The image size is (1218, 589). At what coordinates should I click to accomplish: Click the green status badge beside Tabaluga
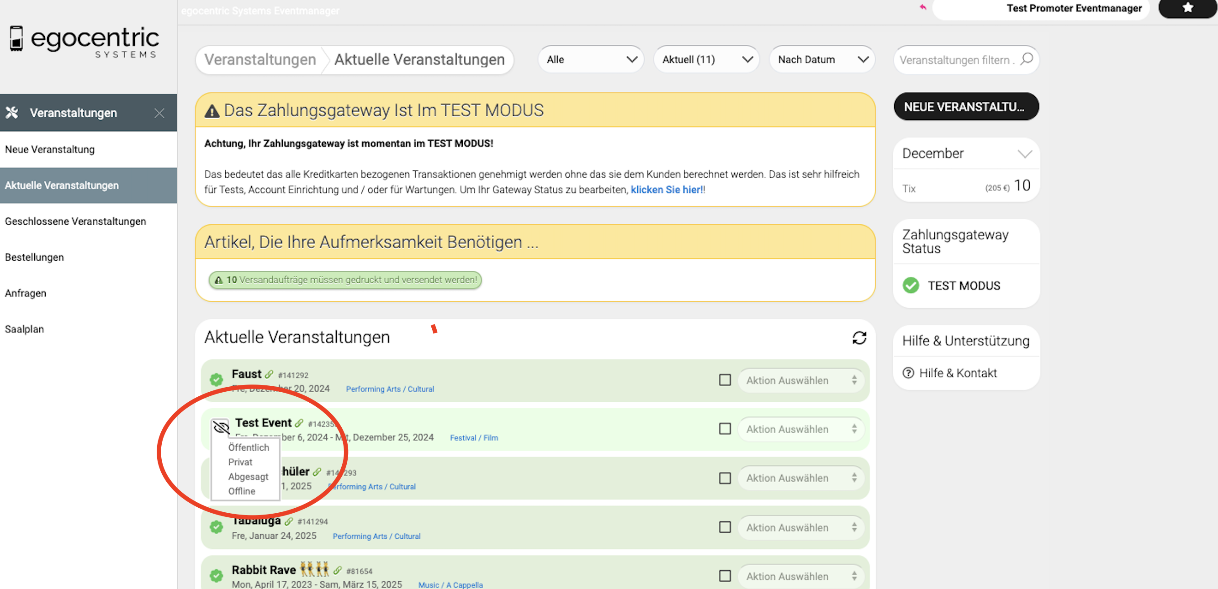point(217,526)
